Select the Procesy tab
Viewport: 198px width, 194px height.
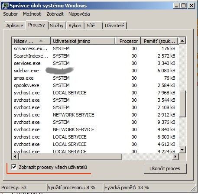[36, 25]
